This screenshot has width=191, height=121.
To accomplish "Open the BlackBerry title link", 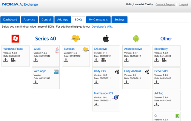I will pos(161,49).
